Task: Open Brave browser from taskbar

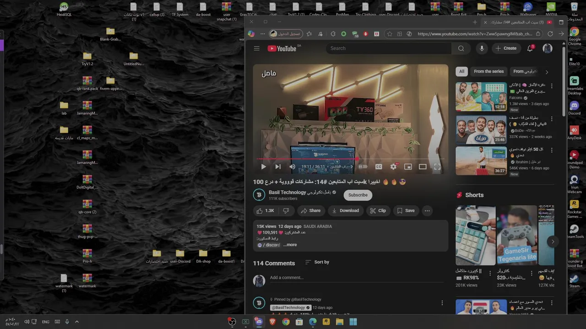Action: coord(272,322)
